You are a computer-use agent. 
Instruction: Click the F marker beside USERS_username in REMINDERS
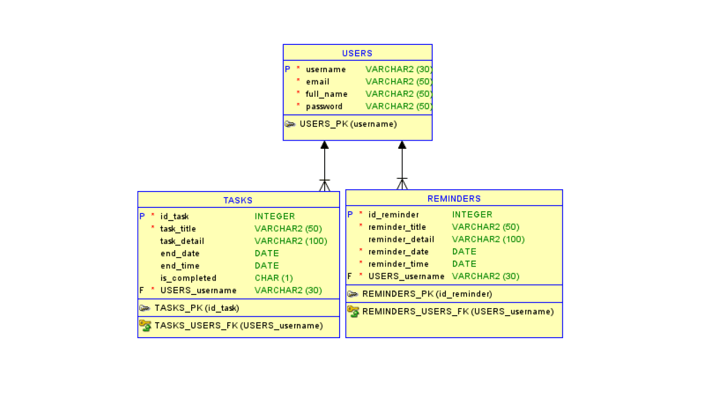pyautogui.click(x=350, y=276)
